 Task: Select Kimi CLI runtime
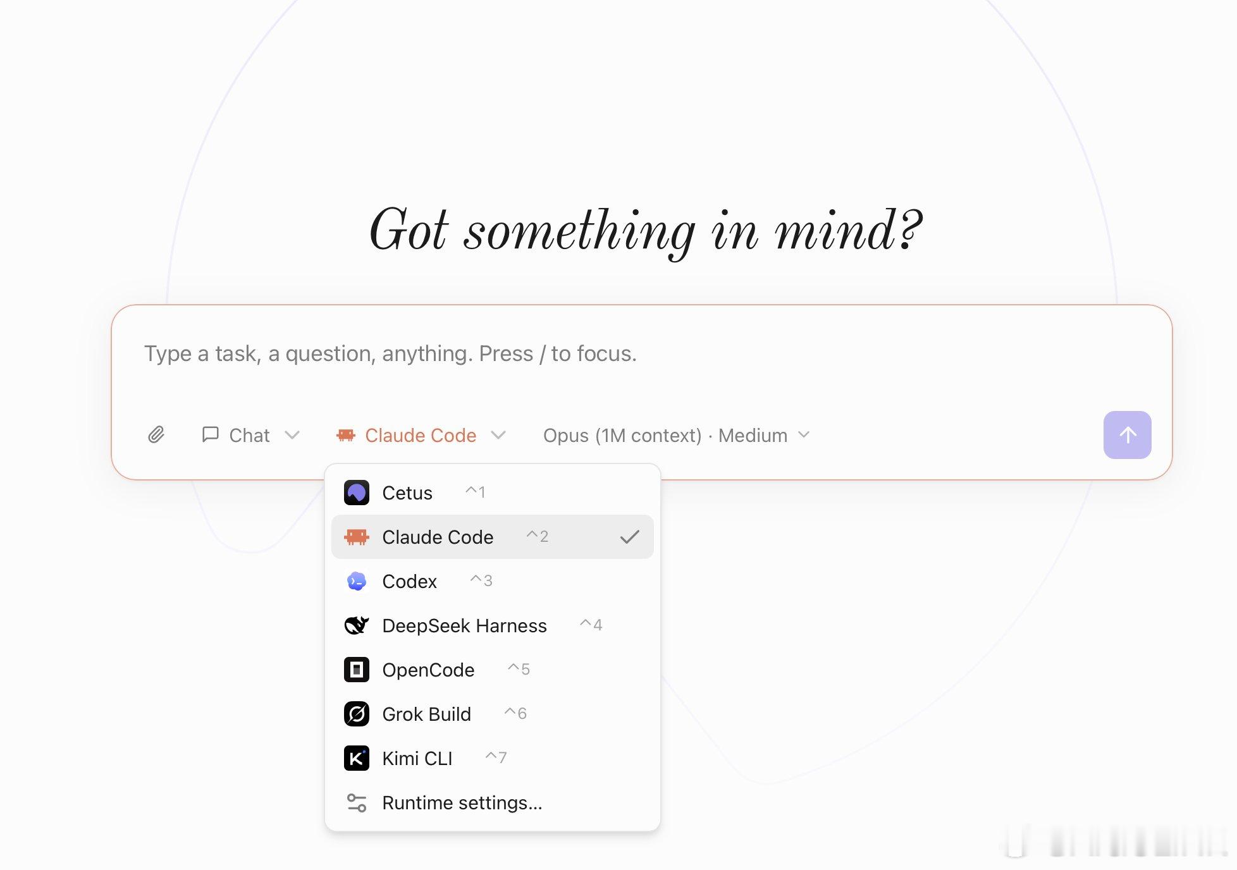tap(493, 758)
